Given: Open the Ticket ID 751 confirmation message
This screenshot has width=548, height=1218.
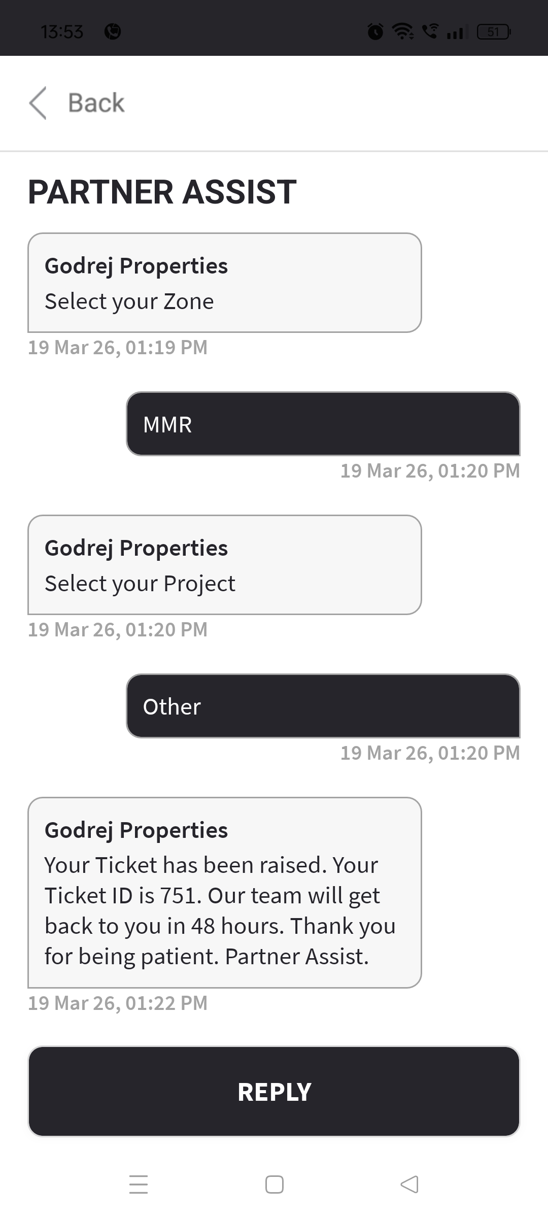Looking at the screenshot, I should [x=224, y=893].
